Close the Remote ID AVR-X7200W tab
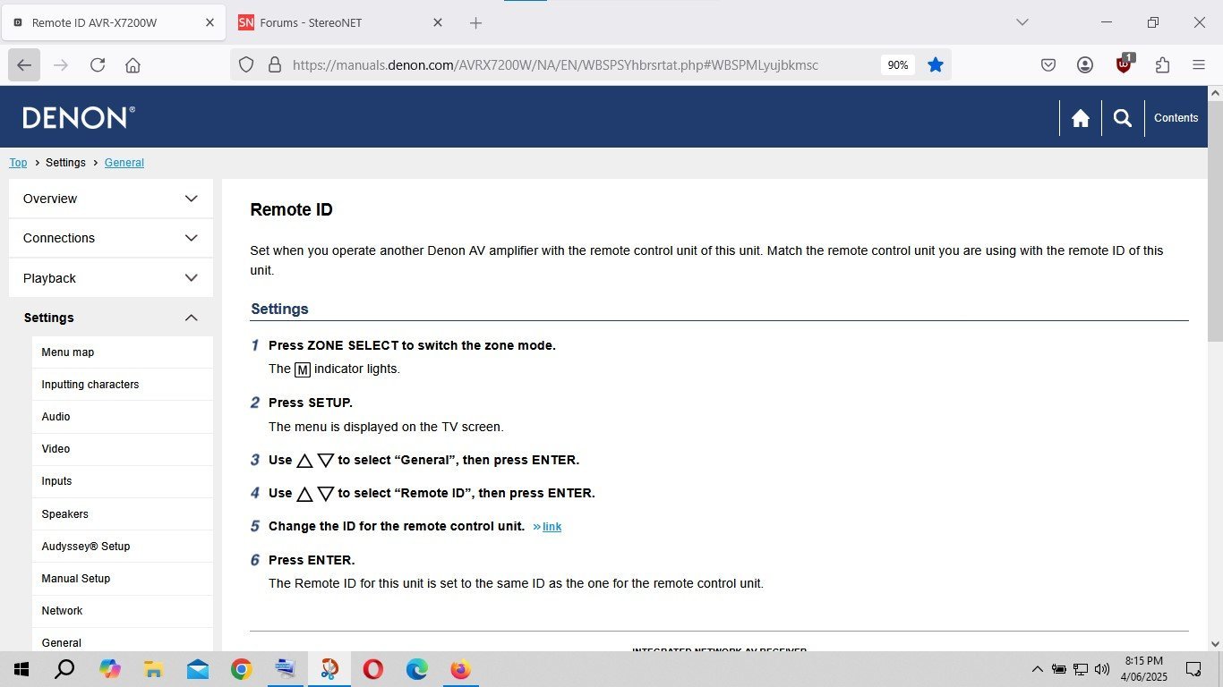Screen dimensions: 1223x687 [210, 22]
